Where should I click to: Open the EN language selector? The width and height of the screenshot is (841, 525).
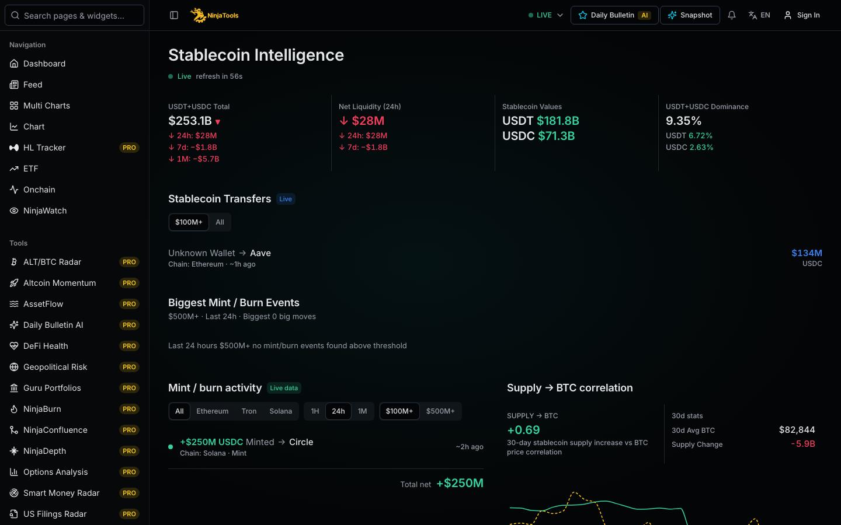759,15
